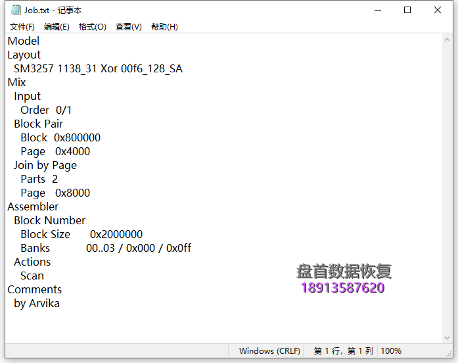Viewport: 458px width, 363px height.
Task: Click 'Windows (CRLF)' in the status bar
Action: tap(269, 351)
